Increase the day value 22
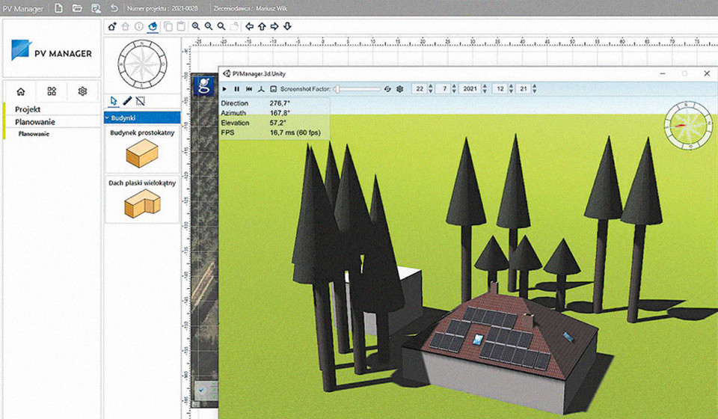718x419 pixels. [430, 87]
